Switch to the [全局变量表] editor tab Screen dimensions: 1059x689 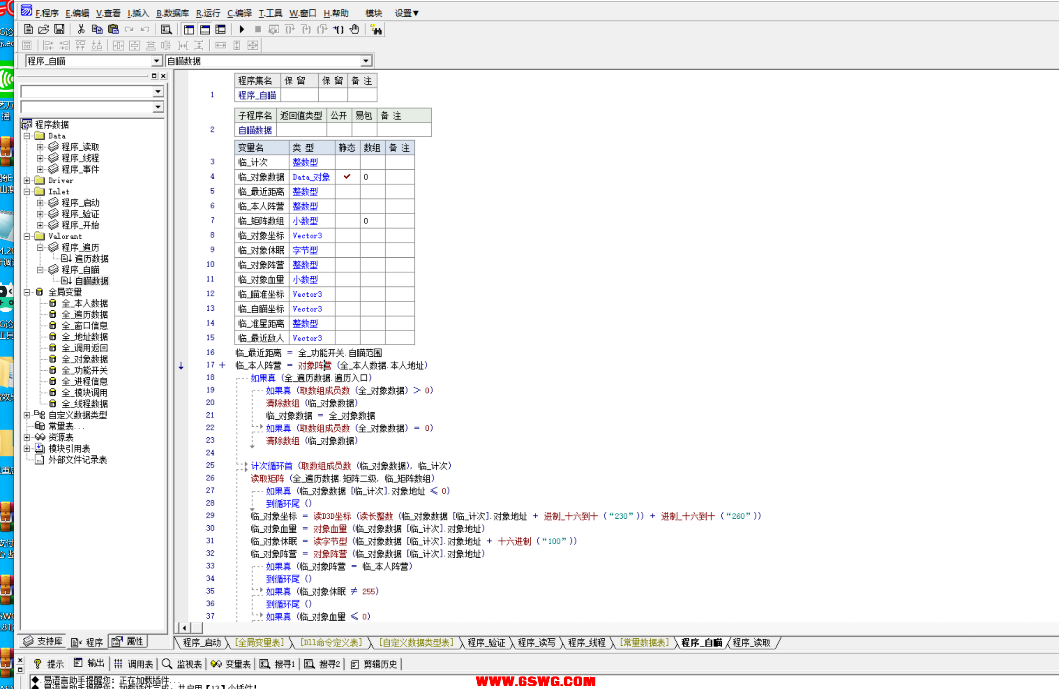pyautogui.click(x=260, y=642)
